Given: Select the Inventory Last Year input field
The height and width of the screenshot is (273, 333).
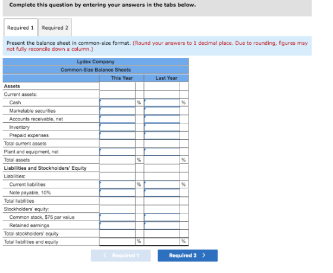Looking at the screenshot, I should tap(162, 127).
